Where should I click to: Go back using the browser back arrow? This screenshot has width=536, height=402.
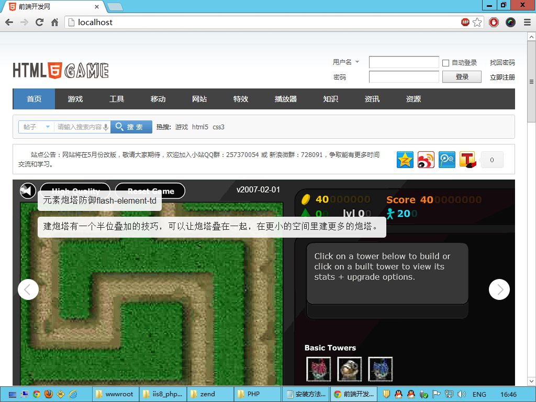[9, 23]
